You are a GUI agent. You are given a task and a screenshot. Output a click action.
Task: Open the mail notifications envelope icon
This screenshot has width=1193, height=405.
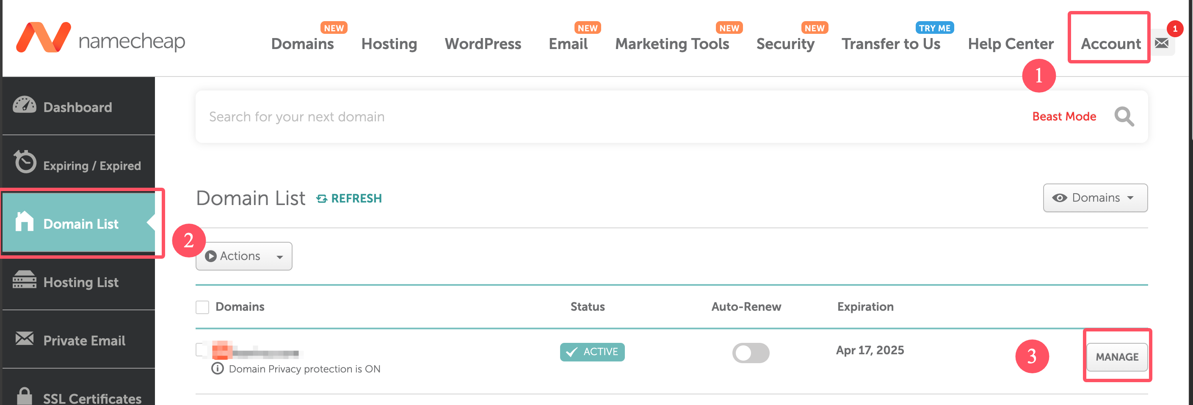point(1161,43)
